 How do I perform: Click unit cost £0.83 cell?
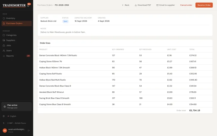pos(170,98)
